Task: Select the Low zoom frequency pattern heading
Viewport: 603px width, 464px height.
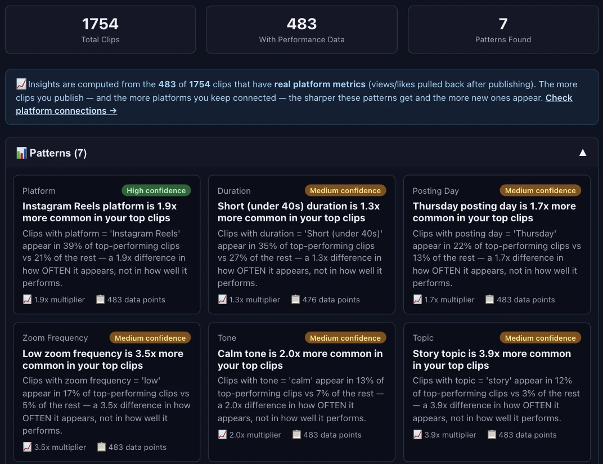Action: click(x=103, y=359)
